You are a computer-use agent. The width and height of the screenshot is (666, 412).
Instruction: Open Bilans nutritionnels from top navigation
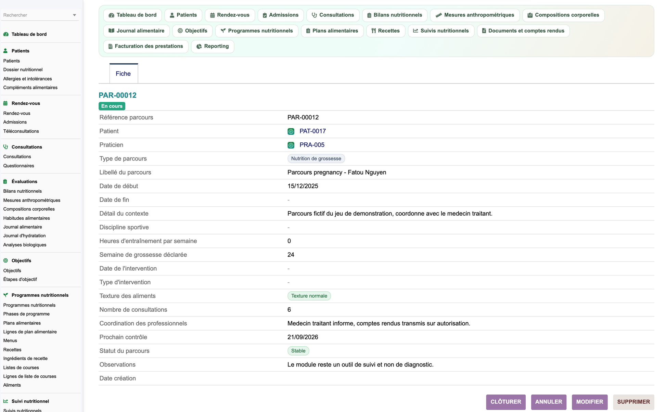(x=395, y=15)
